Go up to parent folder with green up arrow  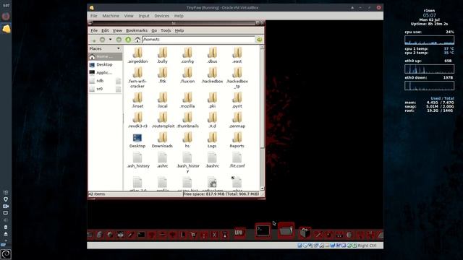coord(128,40)
